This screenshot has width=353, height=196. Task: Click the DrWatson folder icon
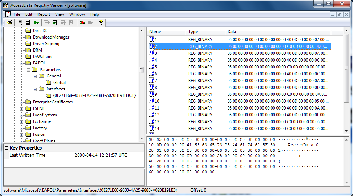tap(28, 57)
